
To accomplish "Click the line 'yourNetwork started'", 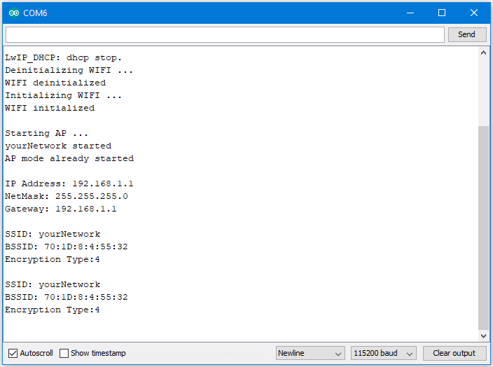I will (58, 146).
